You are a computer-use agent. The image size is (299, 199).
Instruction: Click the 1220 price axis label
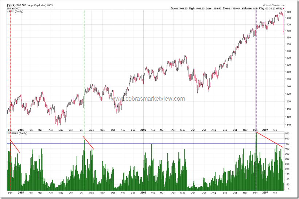[x=288, y=94]
